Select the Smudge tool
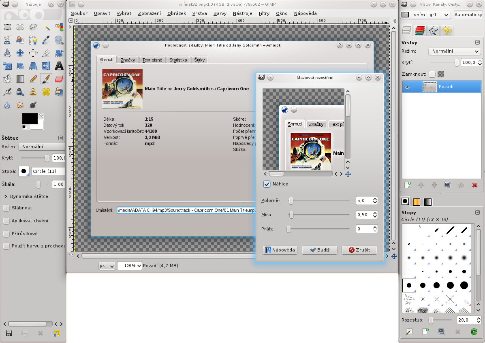The height and width of the screenshot is (343, 485). [x=20, y=105]
